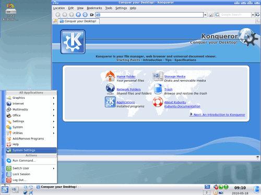
Task: Click the system menu icon next to the K launcher
Action: click(15, 189)
